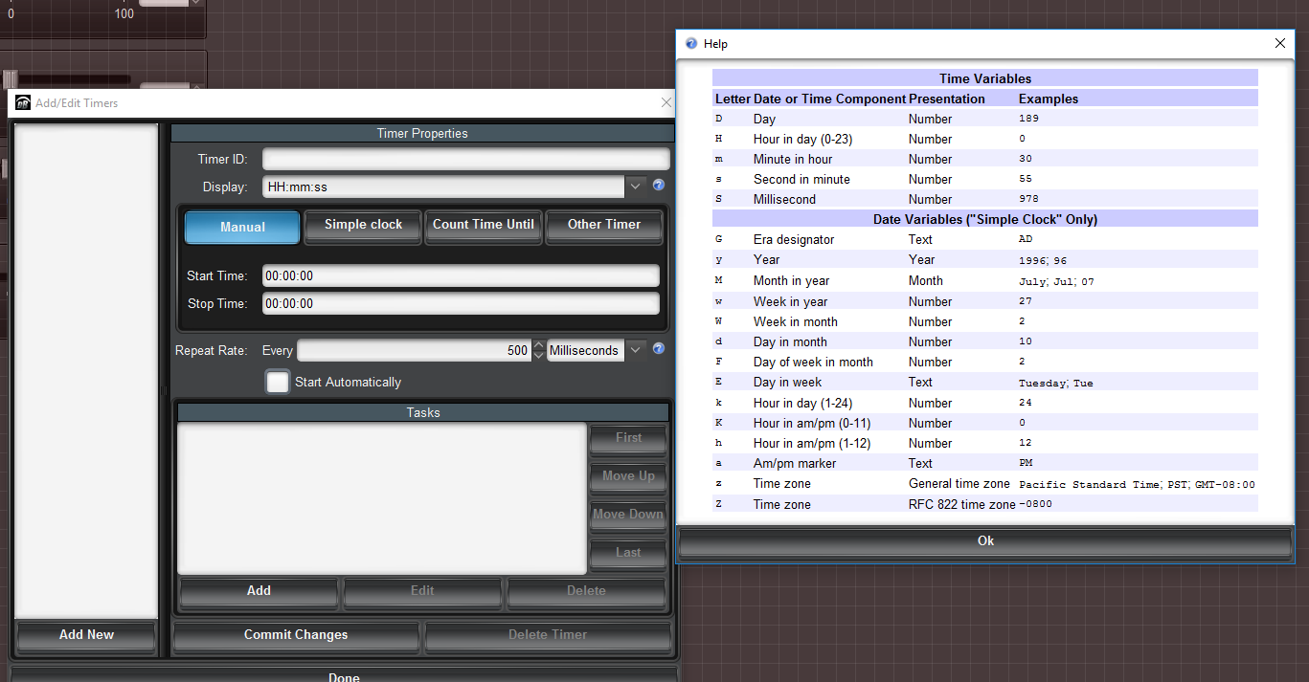Click the Help dialog question mark icon
This screenshot has width=1309, height=682.
(691, 44)
